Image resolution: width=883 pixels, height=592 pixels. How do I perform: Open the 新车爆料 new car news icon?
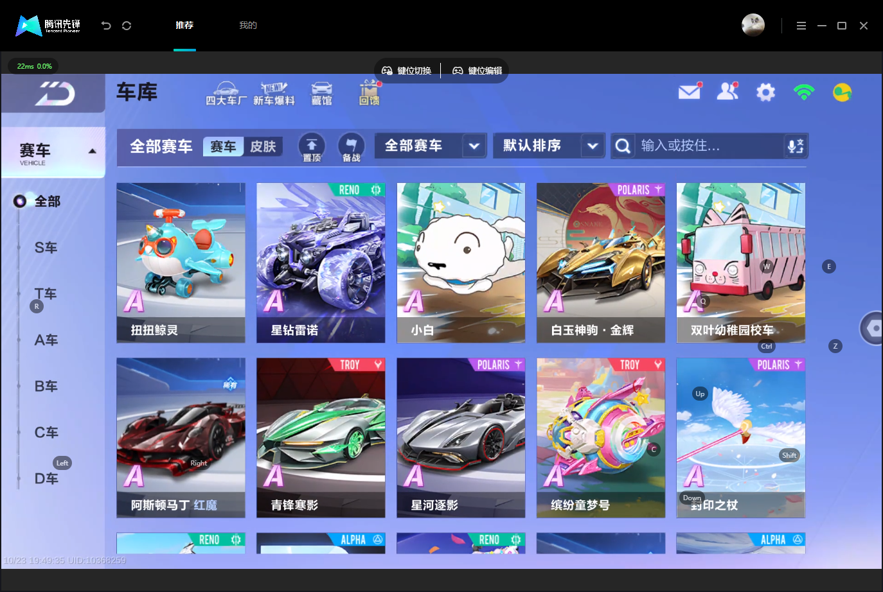(274, 94)
